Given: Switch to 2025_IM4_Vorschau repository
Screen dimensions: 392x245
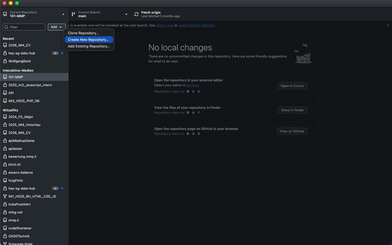Looking at the screenshot, I should pyautogui.click(x=34, y=125).
